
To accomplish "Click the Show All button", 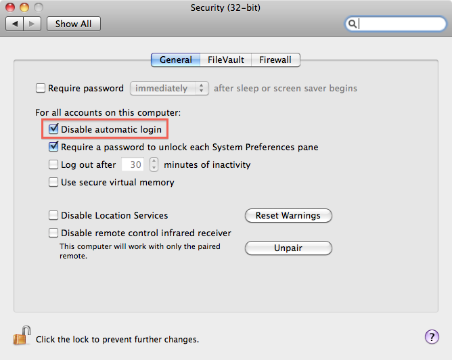I will [74, 24].
